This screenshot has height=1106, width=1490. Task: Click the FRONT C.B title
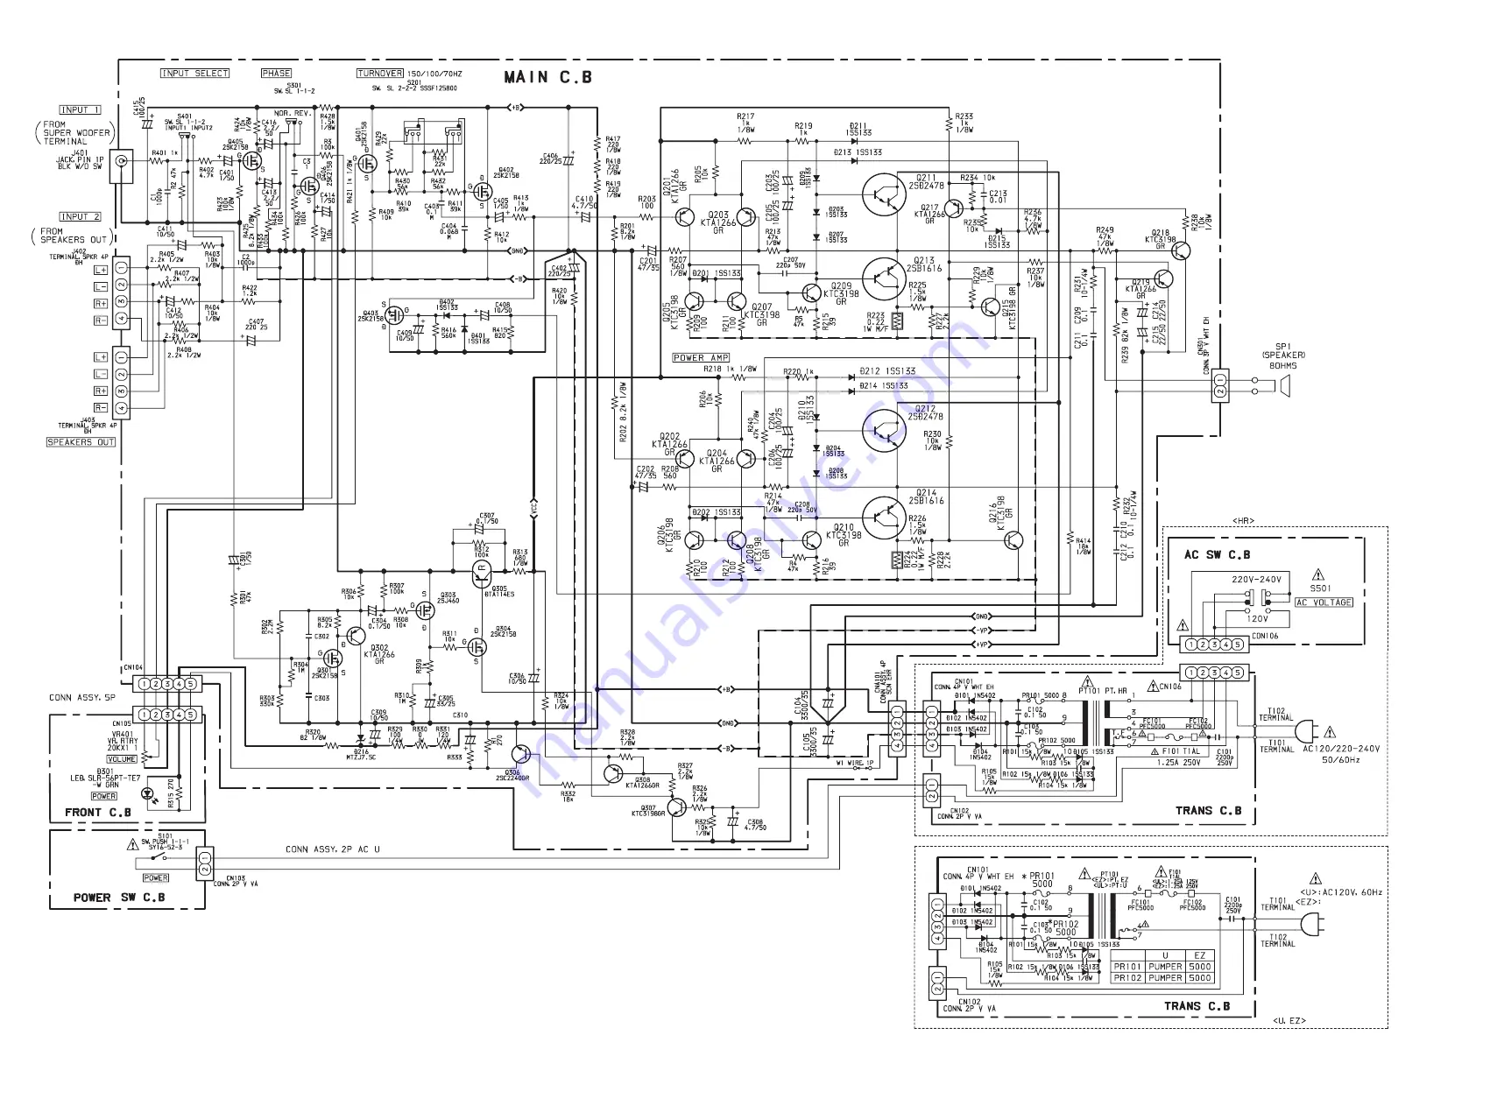pyautogui.click(x=98, y=812)
